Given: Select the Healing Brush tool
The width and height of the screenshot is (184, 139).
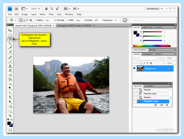Looking at the screenshot, I should coord(10,57).
